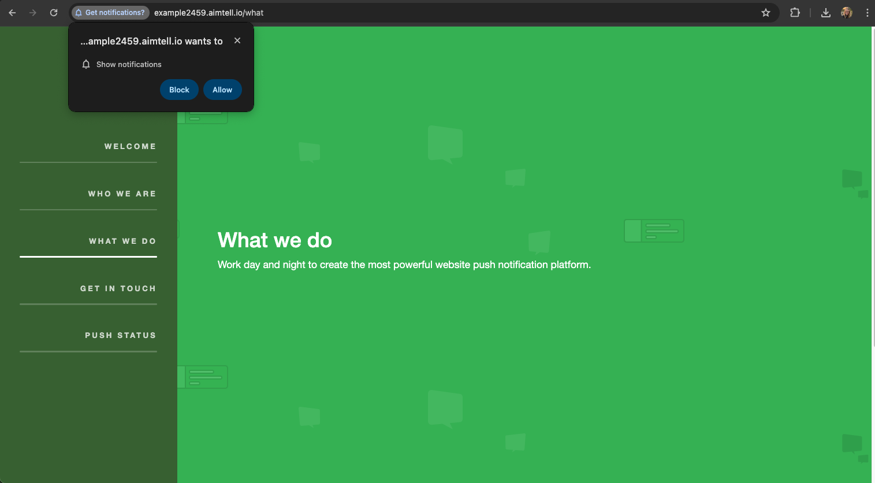Image resolution: width=875 pixels, height=483 pixels.
Task: Dismiss the notification permission popup
Action: point(237,40)
